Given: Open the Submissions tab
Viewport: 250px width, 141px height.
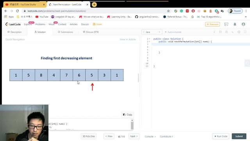Looking at the screenshot, I should coord(65,32).
